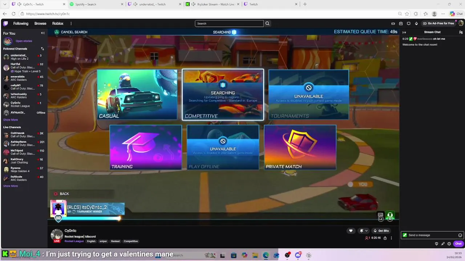
Task: Open the whispers chat bubble icon
Action: [x=409, y=24]
